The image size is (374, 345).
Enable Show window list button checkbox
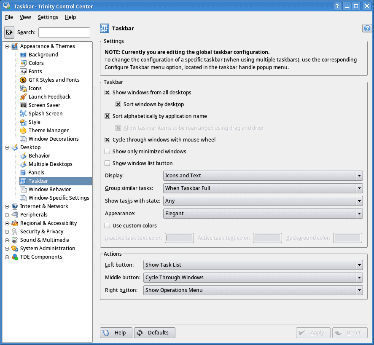point(108,163)
